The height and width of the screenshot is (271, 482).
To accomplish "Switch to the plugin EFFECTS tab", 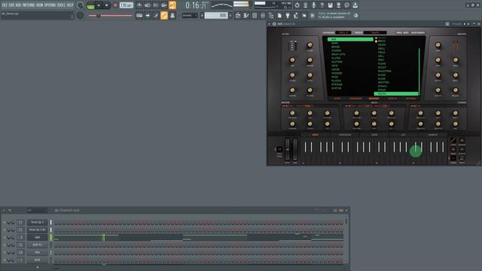I will (x=392, y=99).
